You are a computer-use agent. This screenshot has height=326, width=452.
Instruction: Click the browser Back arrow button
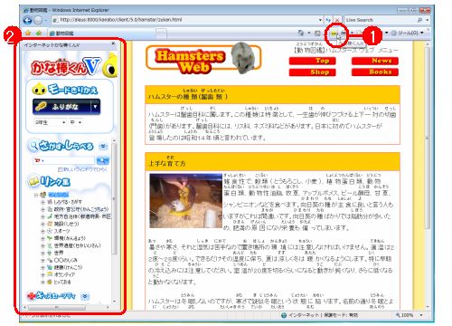point(27,20)
